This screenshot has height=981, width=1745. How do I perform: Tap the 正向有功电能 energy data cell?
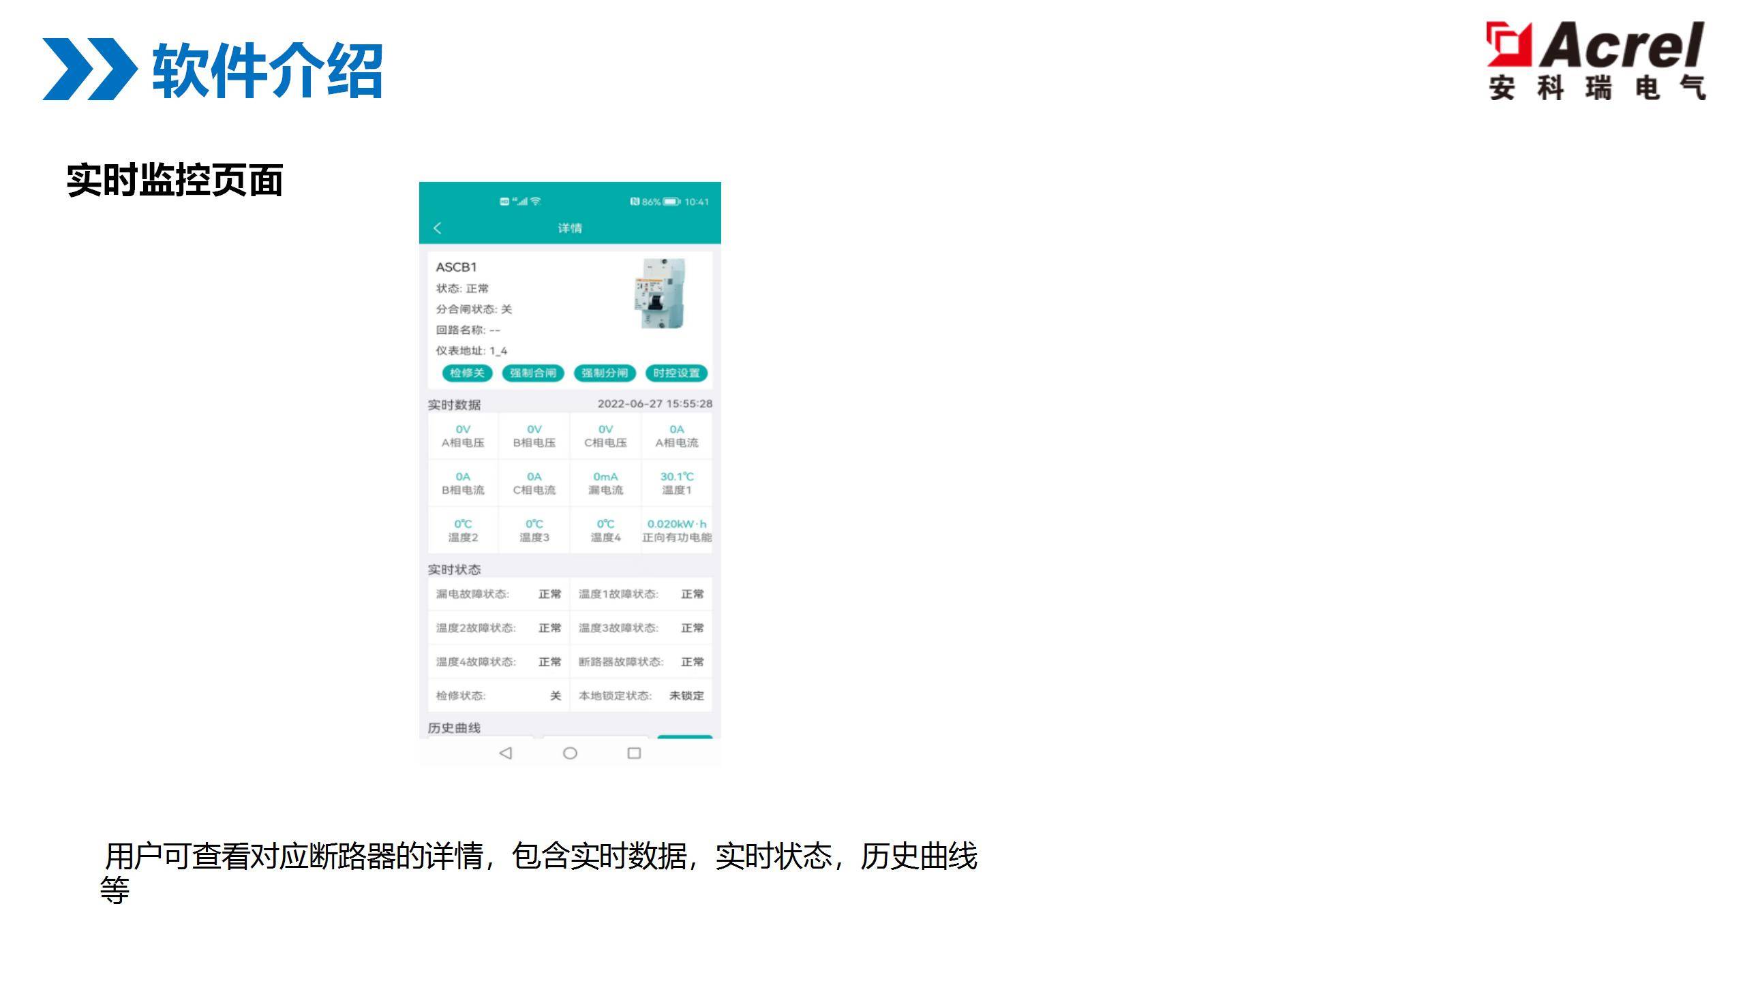coord(676,530)
